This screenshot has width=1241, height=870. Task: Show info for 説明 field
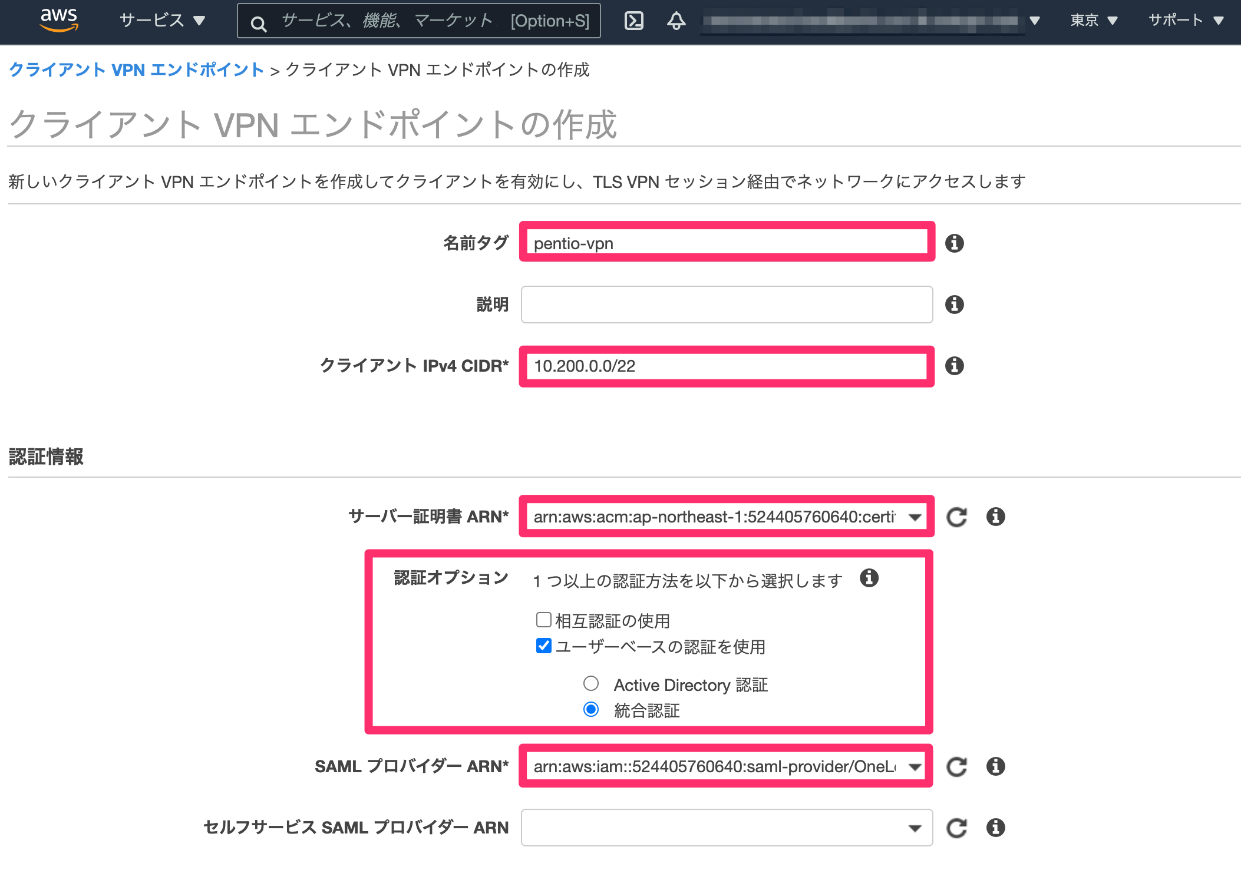click(x=954, y=305)
